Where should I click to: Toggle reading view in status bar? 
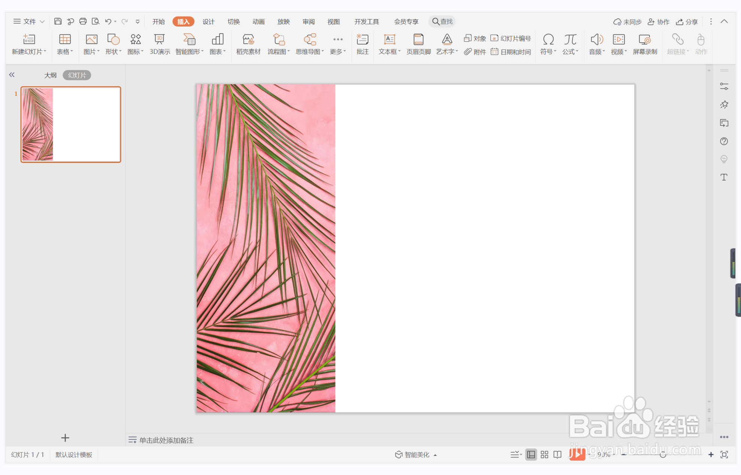coord(558,454)
